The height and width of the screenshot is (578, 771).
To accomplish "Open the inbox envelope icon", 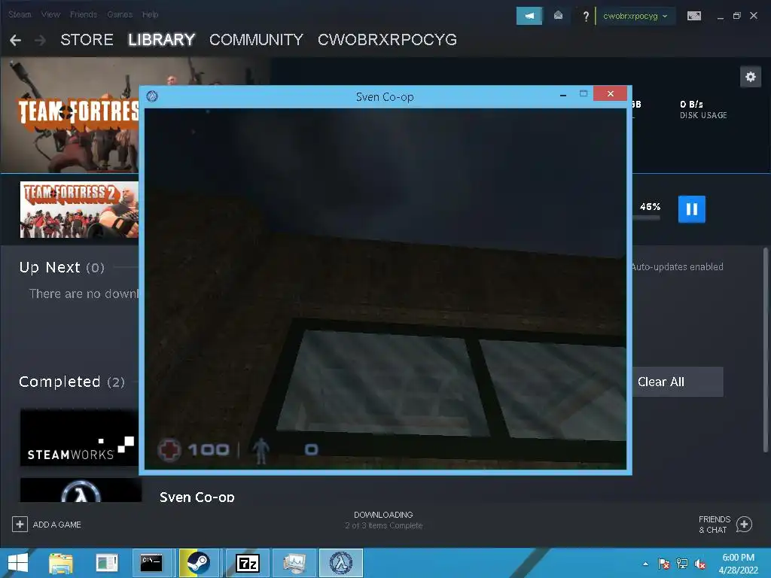I will [x=558, y=16].
